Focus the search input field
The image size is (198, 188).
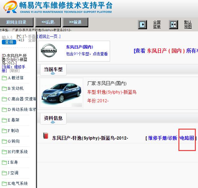coord(7,38)
